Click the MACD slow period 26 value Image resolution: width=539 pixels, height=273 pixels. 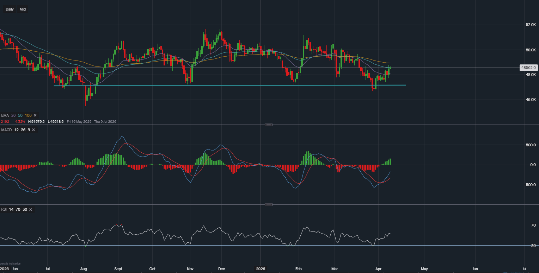pyautogui.click(x=23, y=130)
